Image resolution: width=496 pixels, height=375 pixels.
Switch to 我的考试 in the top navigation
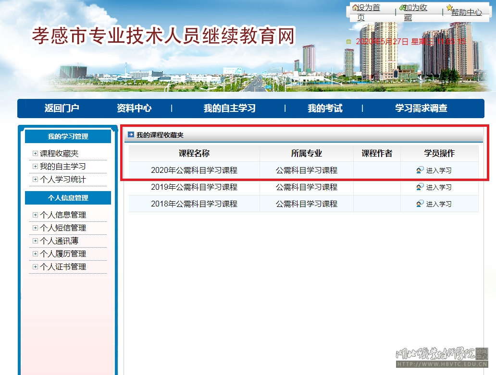click(325, 109)
